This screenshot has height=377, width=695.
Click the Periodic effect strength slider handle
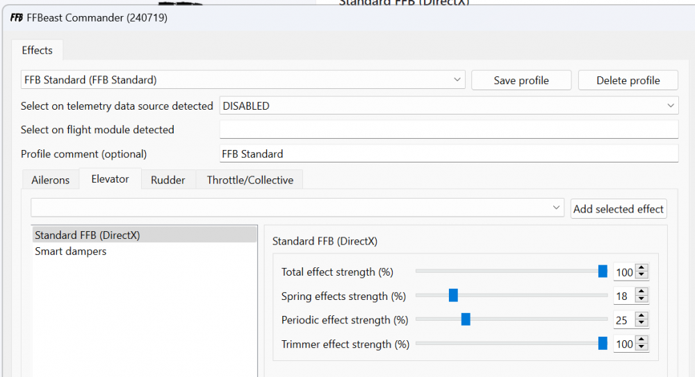(x=466, y=319)
